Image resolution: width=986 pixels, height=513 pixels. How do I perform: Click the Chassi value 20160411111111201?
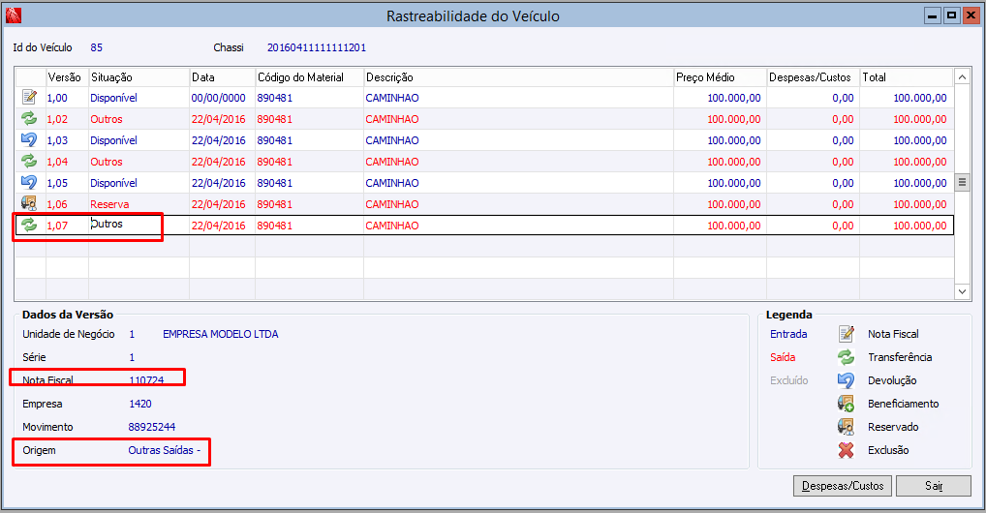click(317, 47)
